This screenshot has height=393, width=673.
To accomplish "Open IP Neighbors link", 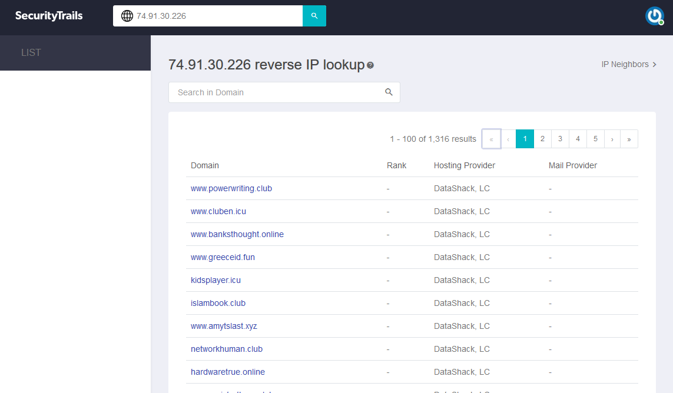I will (629, 64).
